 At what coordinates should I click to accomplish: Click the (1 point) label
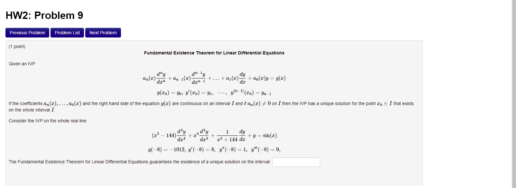pos(17,46)
